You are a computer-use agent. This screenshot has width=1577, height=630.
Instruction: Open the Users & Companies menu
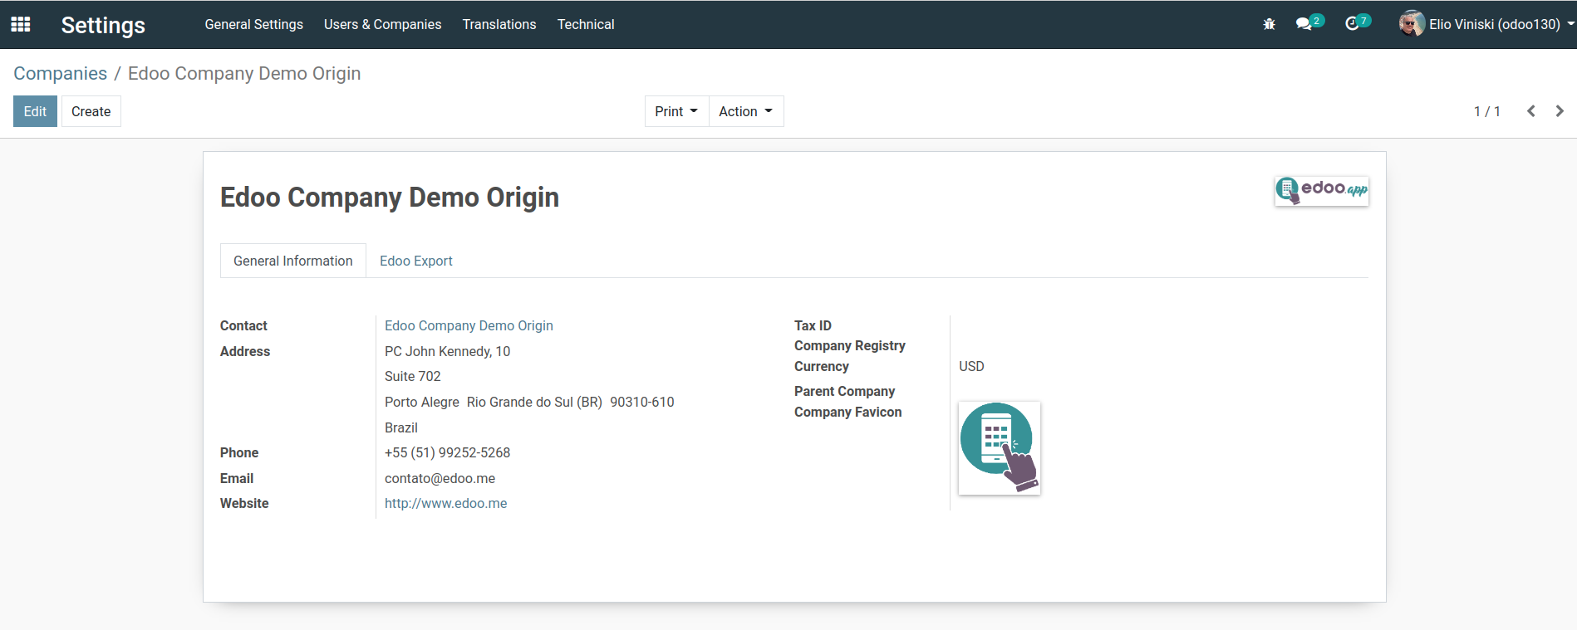tap(383, 24)
